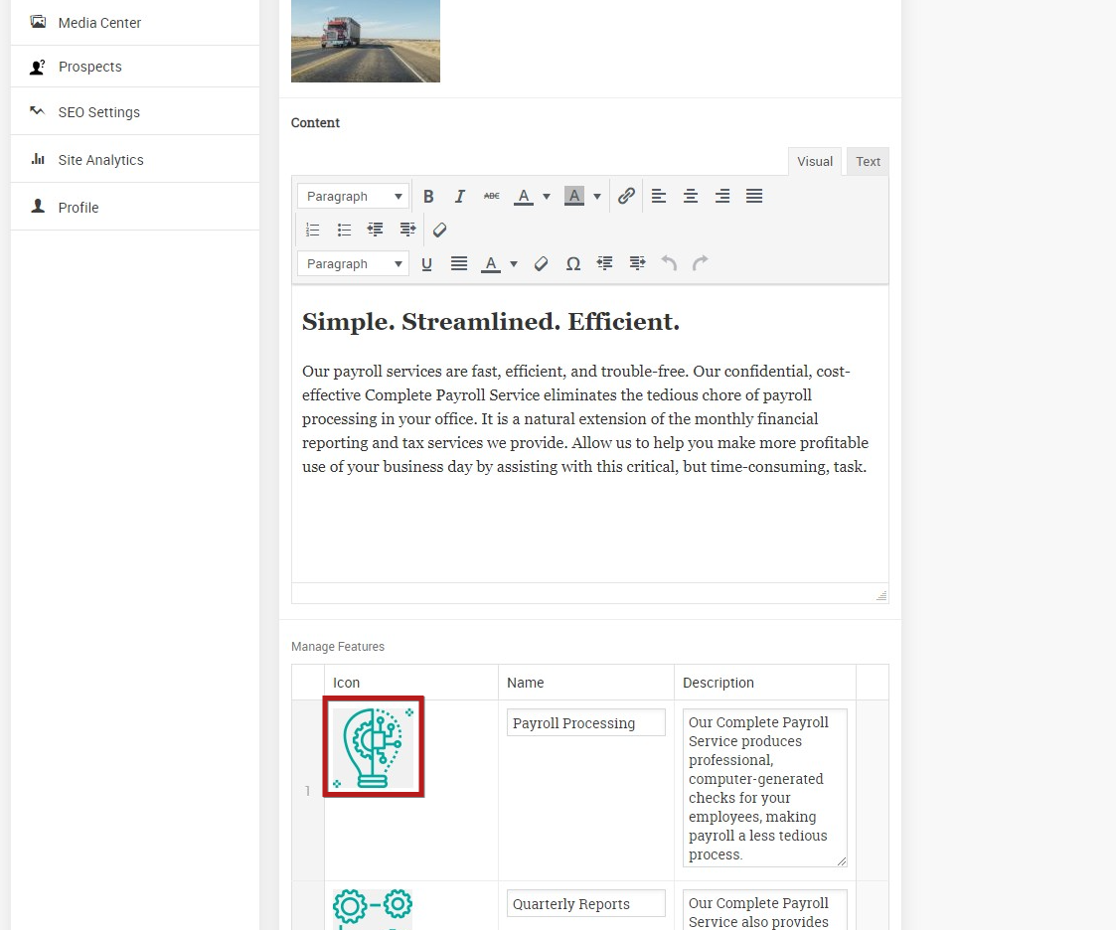The height and width of the screenshot is (930, 1116).
Task: Insert a link with the chain icon
Action: click(x=626, y=197)
